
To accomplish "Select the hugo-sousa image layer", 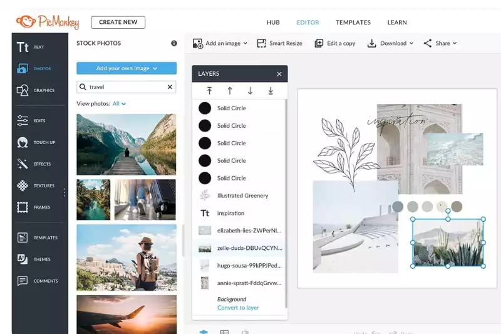I will [x=239, y=265].
